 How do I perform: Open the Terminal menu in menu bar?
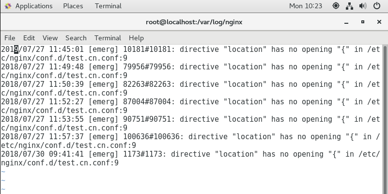108,38
